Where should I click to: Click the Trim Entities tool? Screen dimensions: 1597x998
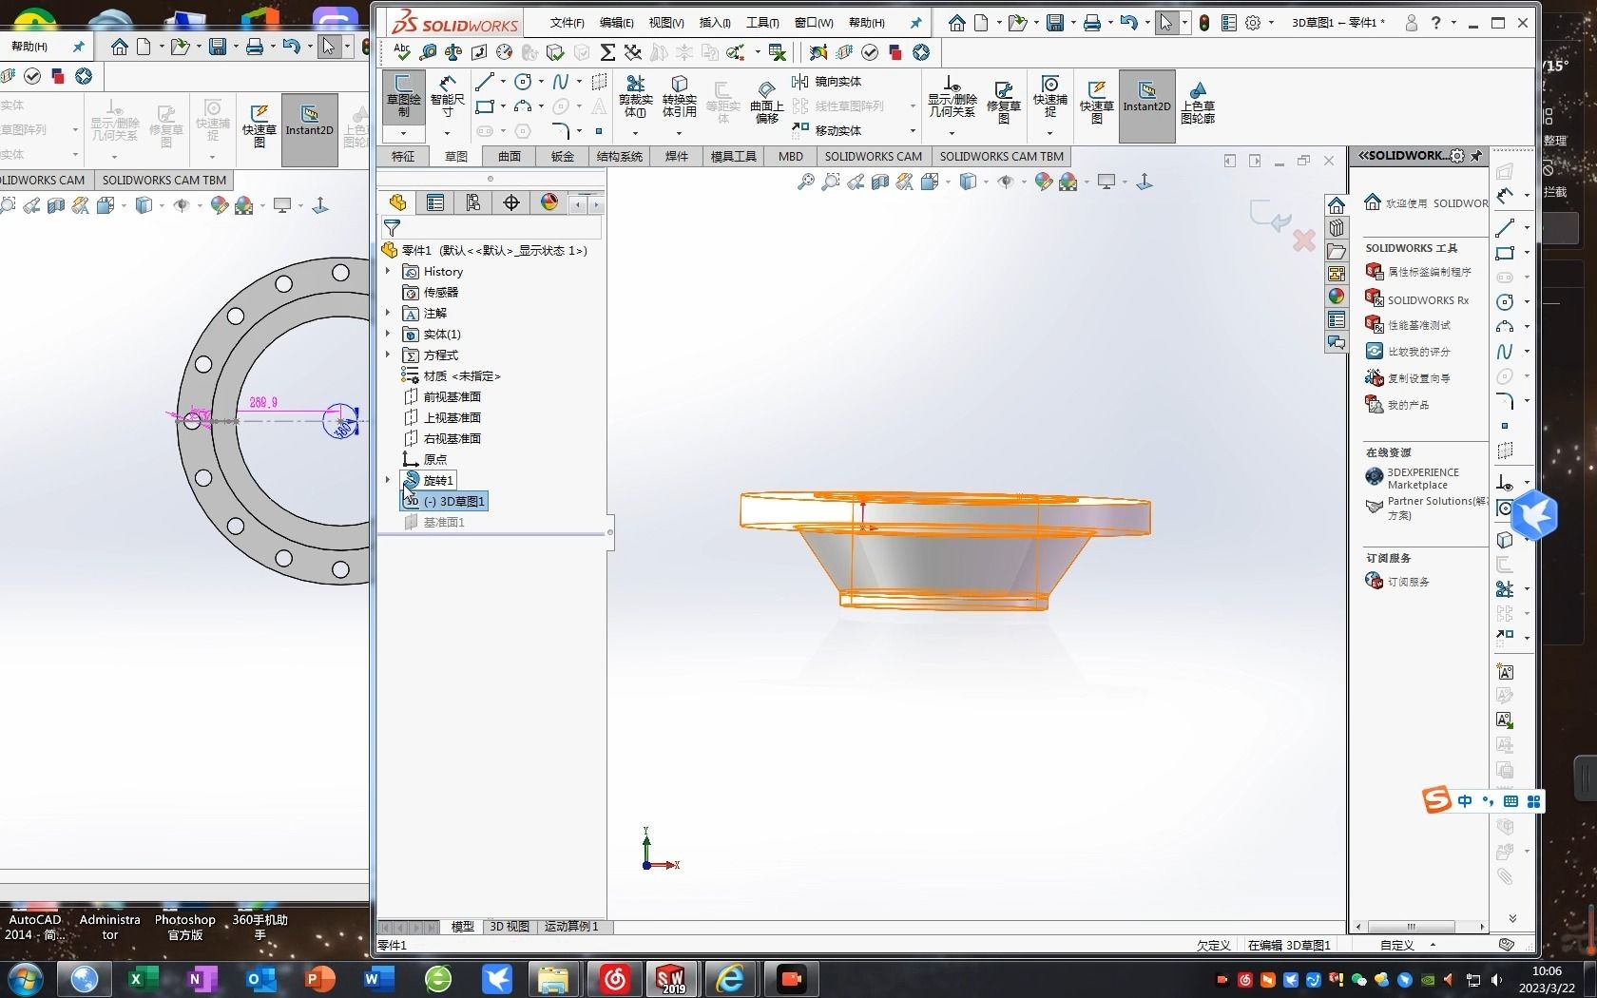point(635,99)
